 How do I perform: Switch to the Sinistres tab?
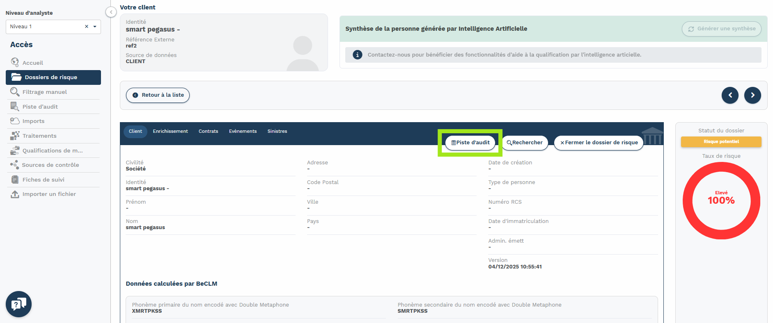(x=277, y=131)
